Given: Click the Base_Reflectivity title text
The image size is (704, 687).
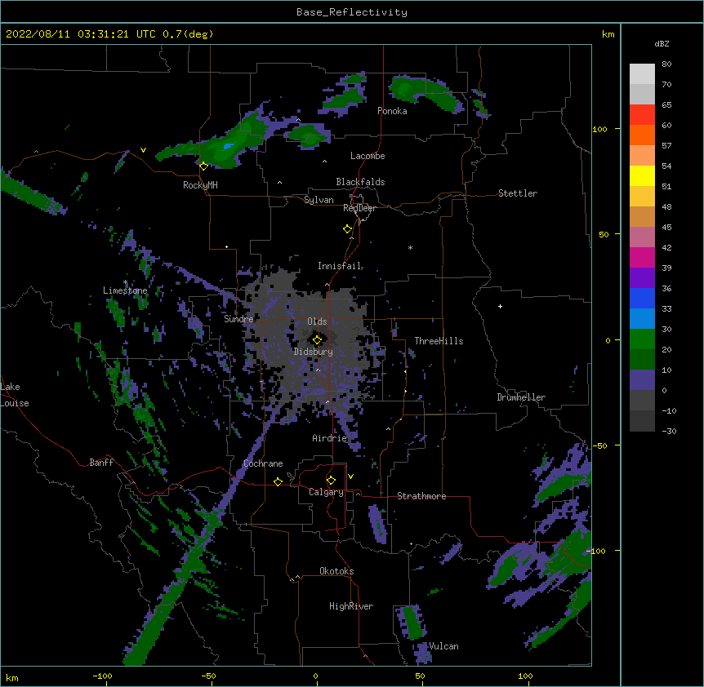Looking at the screenshot, I should coord(352,12).
